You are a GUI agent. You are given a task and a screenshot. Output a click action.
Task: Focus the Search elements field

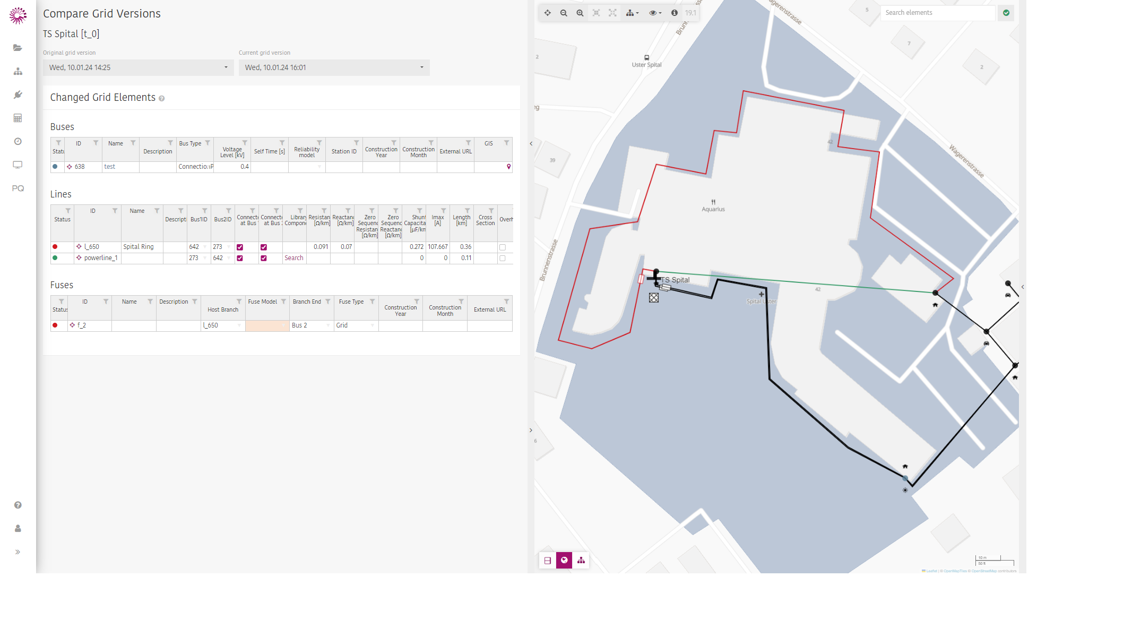tap(938, 13)
